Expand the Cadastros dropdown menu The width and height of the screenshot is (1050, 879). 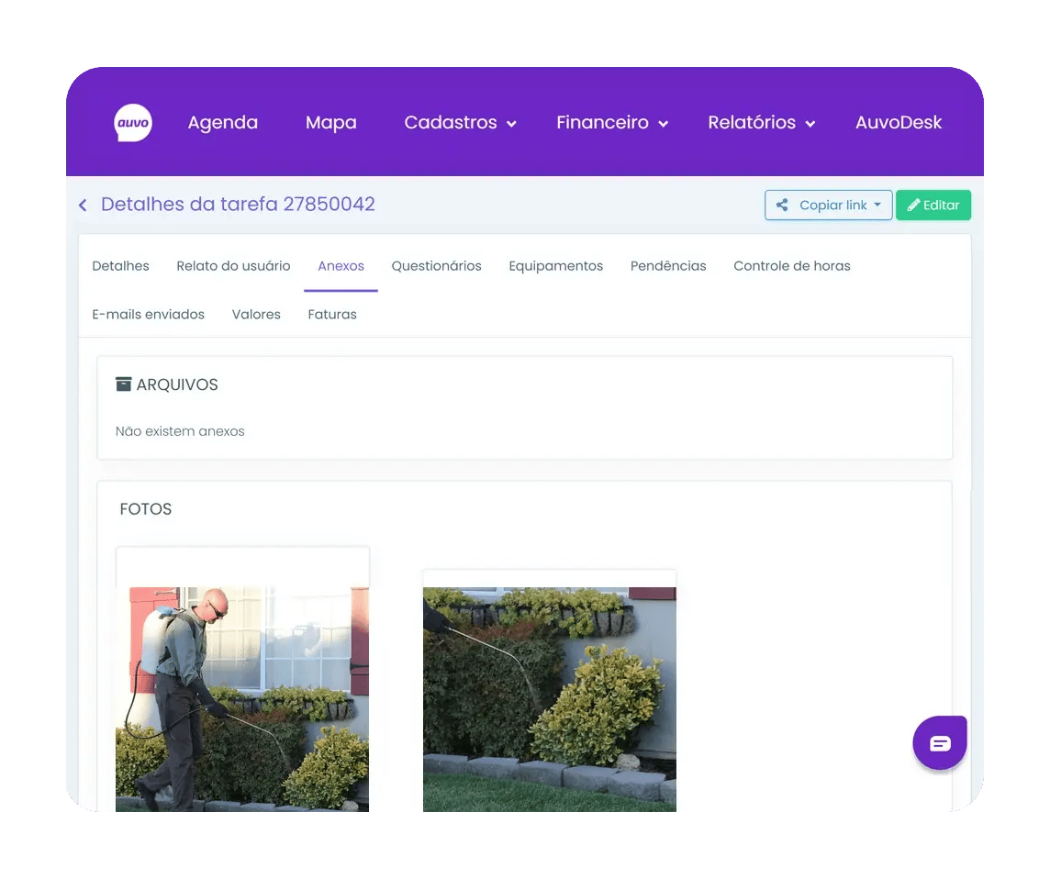[x=460, y=123]
